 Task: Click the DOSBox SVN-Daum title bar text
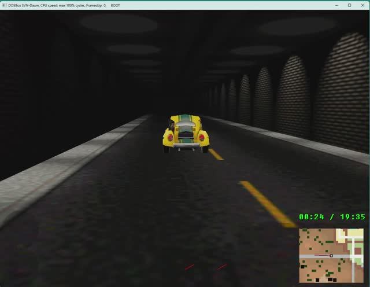click(64, 5)
